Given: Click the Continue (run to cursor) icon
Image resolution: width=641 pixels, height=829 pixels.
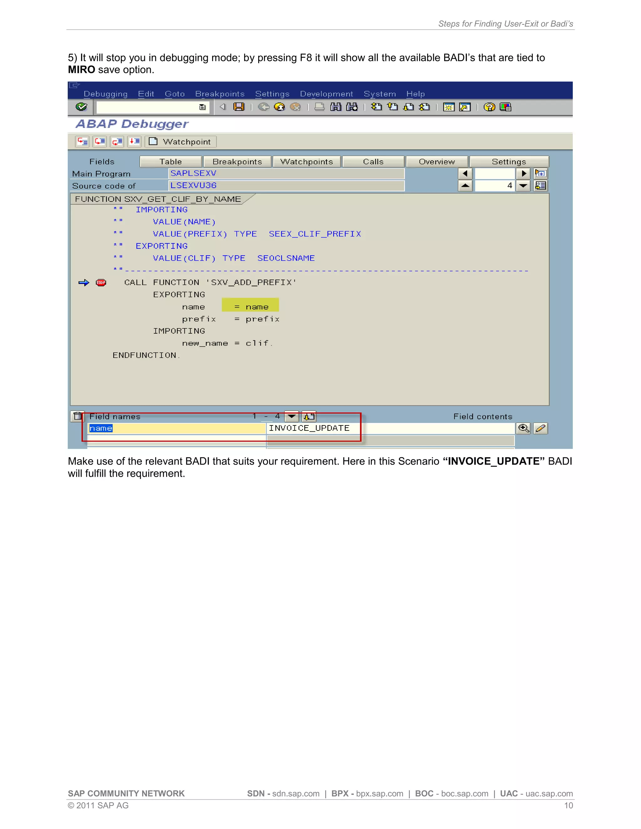Looking at the screenshot, I should point(134,142).
